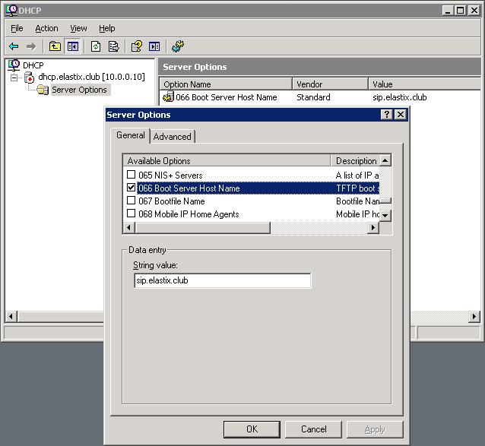
Task: Open the Action menu
Action: click(46, 28)
